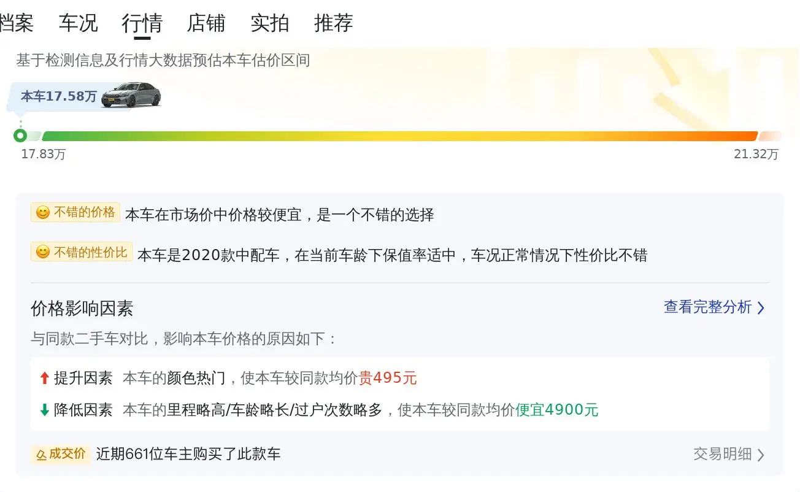Click the 便宜4900元 price difference text

[557, 410]
